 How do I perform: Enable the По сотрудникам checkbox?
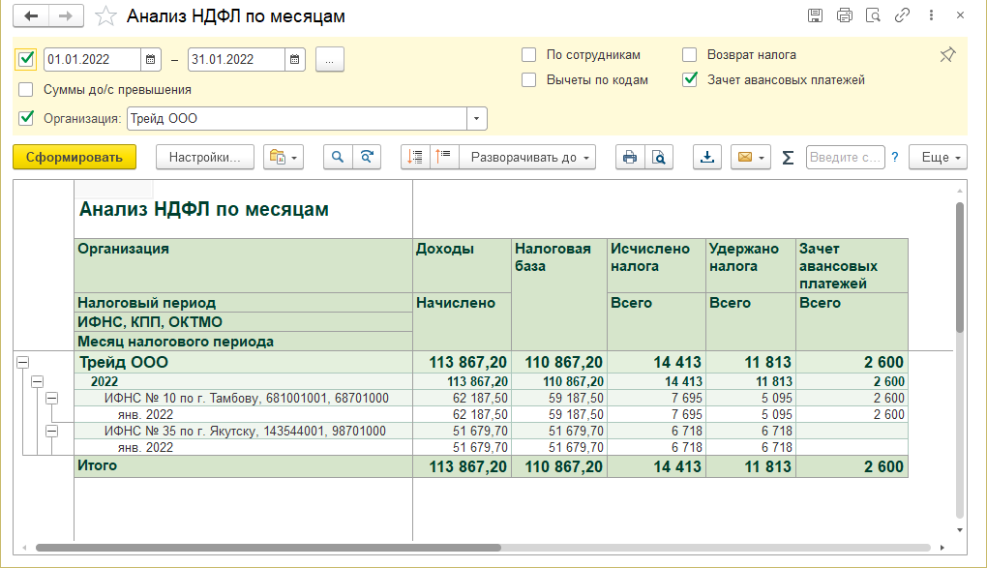(x=529, y=55)
